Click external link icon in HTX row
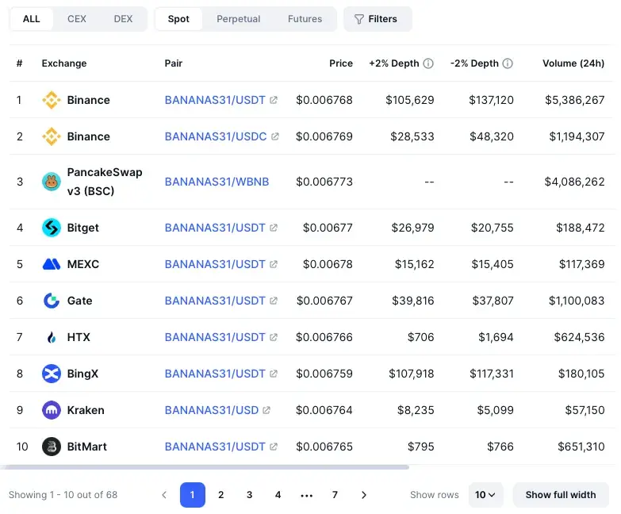This screenshot has height=514, width=621. click(x=274, y=337)
